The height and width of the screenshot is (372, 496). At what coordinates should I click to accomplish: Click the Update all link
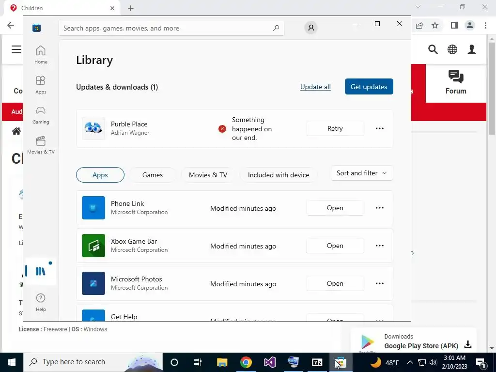315,87
